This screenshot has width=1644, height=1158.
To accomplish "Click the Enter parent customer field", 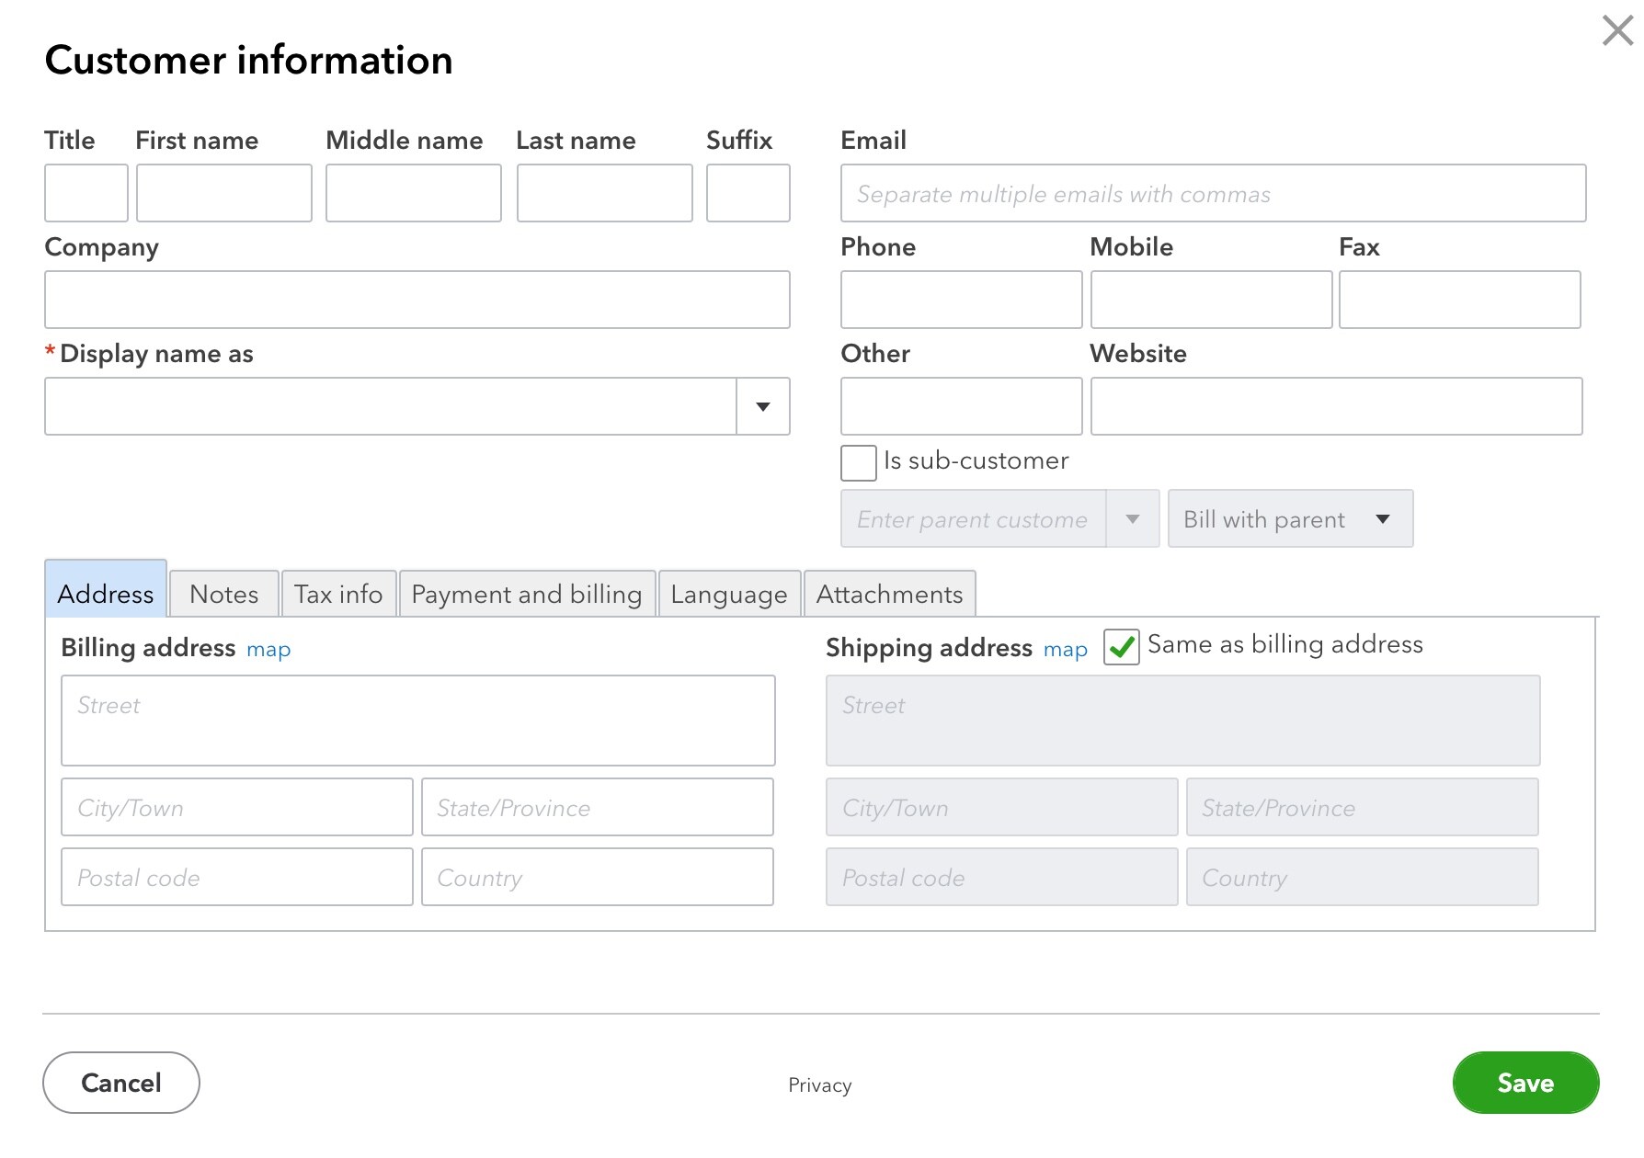I will (974, 519).
